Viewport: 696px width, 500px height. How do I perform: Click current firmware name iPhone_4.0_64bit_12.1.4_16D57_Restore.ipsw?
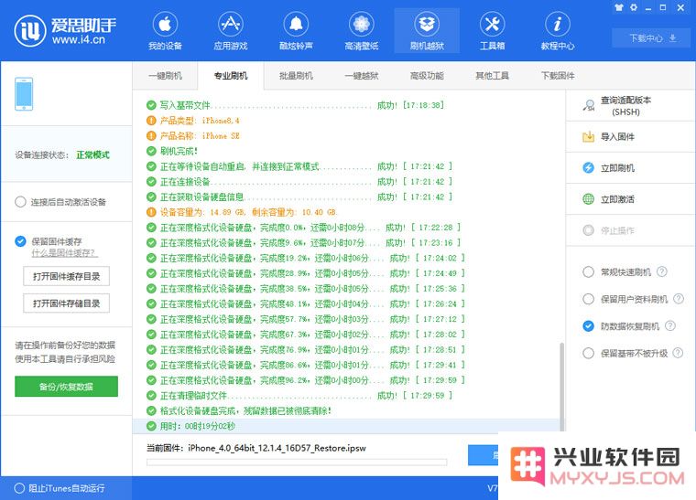(277, 448)
